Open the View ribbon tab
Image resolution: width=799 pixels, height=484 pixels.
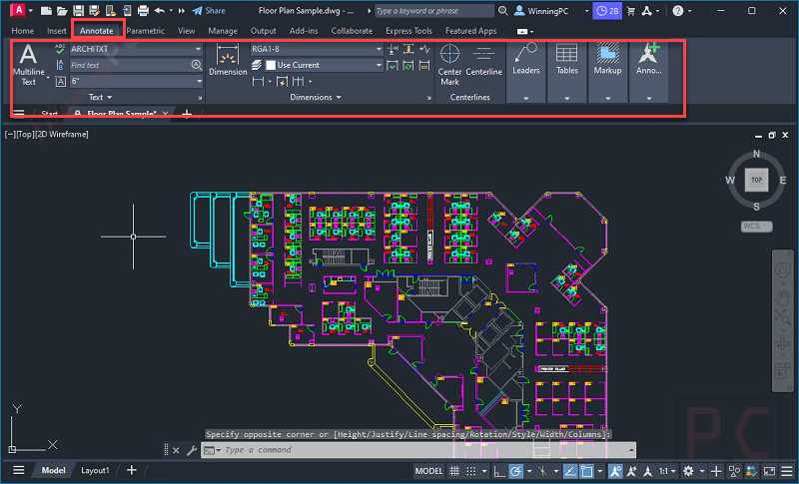point(186,31)
